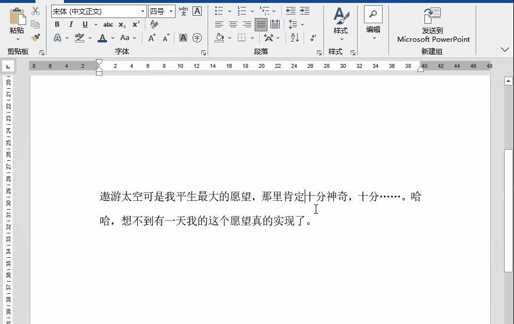
Task: Toggle Subscript formatting
Action: (122, 24)
